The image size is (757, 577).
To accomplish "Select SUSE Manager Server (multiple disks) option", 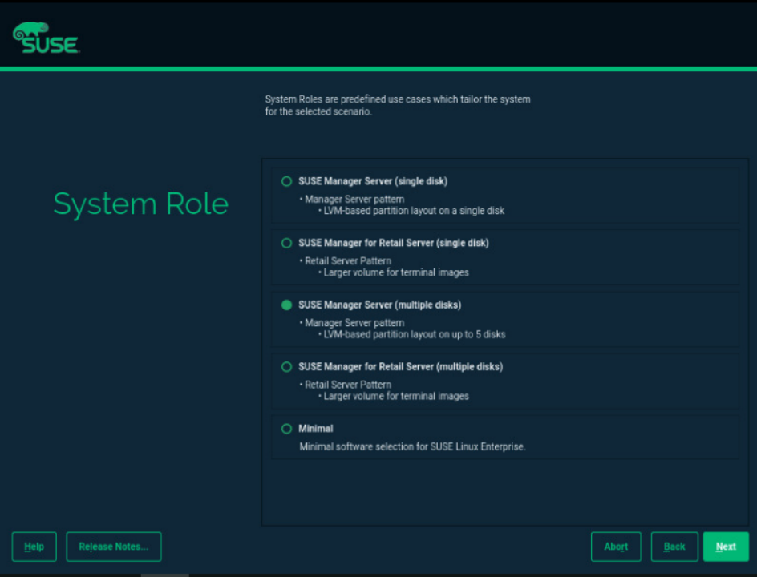I will pyautogui.click(x=286, y=305).
